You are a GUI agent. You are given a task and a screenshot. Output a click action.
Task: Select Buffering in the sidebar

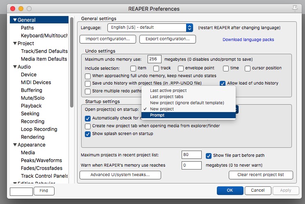click(31, 90)
